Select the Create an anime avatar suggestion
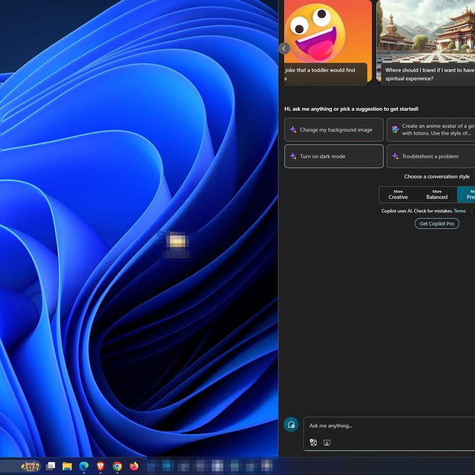The image size is (475, 475). click(431, 130)
